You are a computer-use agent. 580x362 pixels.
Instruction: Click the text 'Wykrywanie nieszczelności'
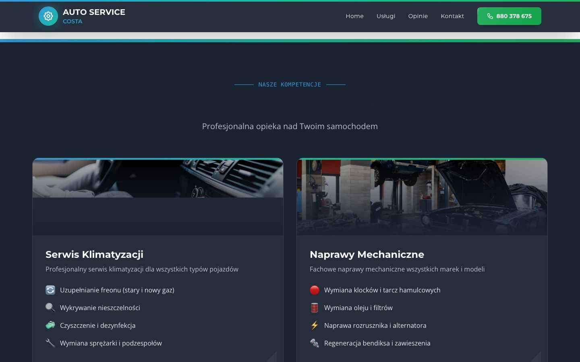click(x=100, y=308)
